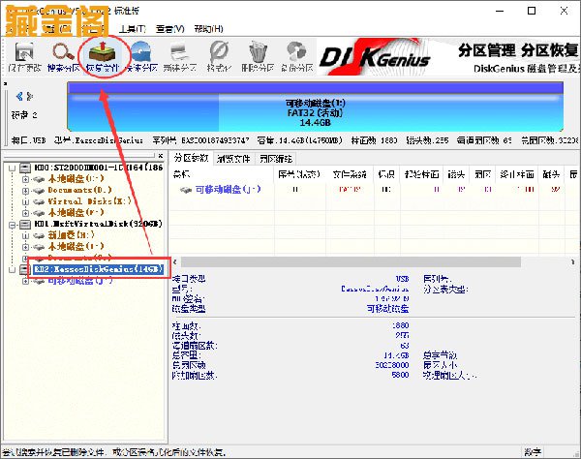581x459 pixels.
Task: Expand 本地磁盘(F:) tree node
Action: click(25, 213)
